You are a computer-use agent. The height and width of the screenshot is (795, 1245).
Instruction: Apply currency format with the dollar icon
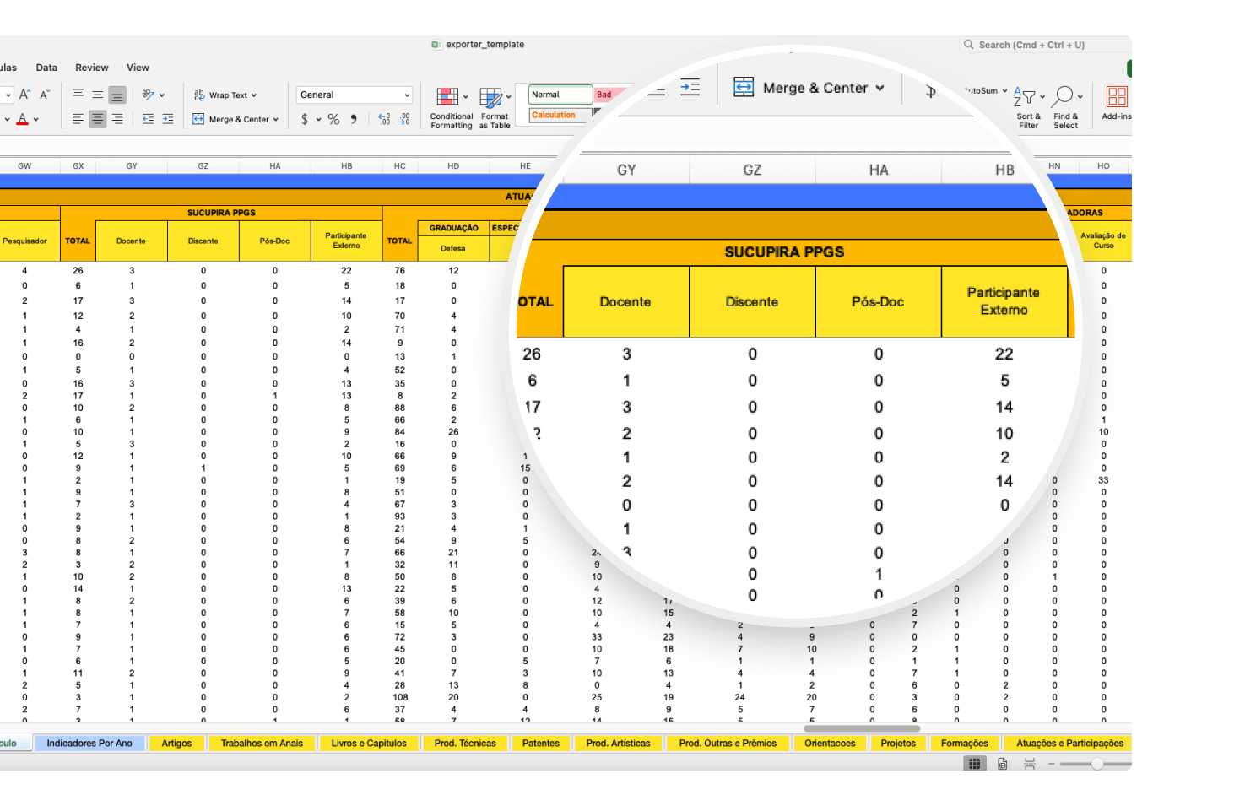point(305,120)
